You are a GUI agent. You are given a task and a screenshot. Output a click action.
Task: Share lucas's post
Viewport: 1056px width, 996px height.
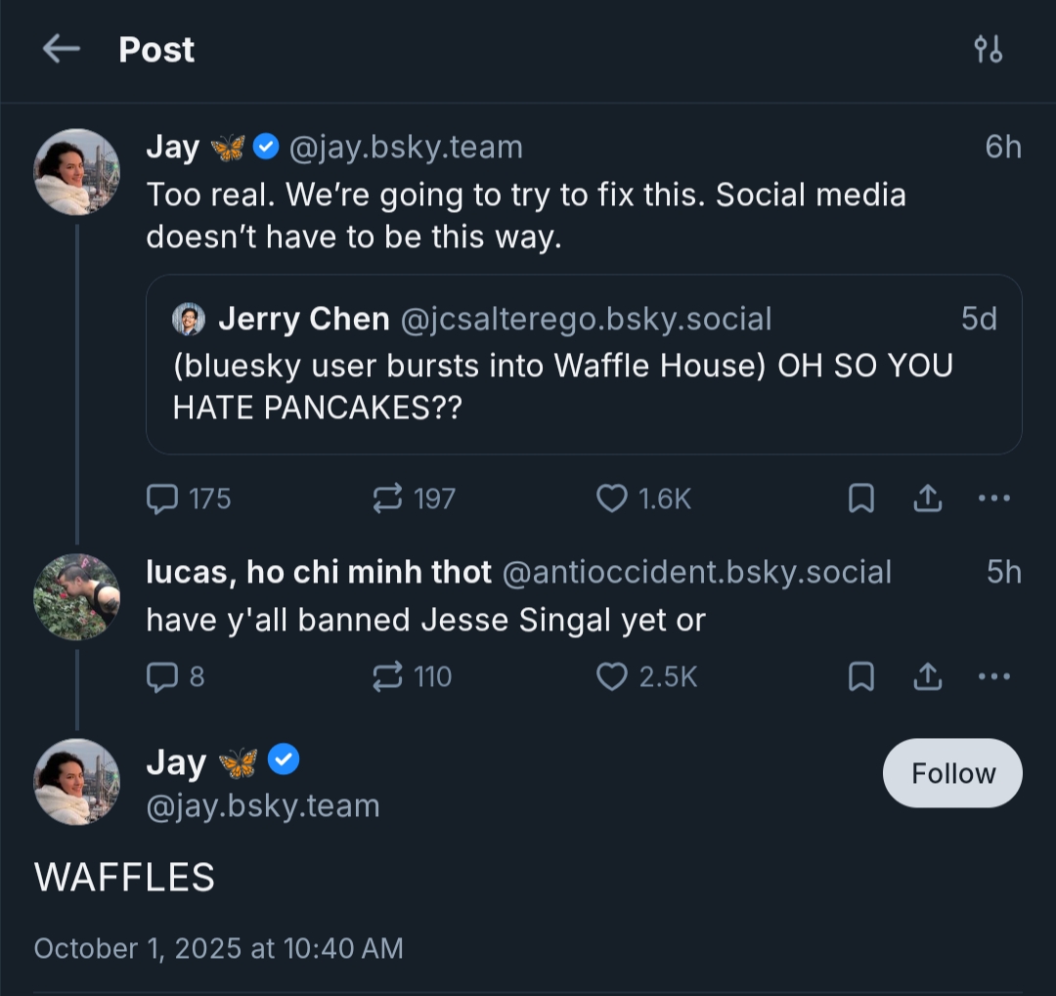pos(927,676)
